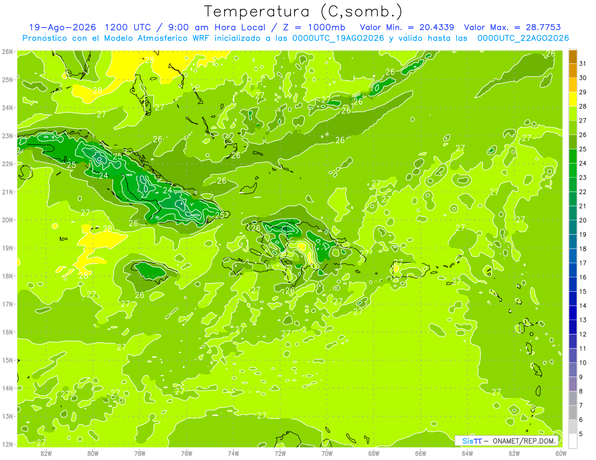
Task: Click the latitude axis label '17N'
Action: pyautogui.click(x=7, y=304)
